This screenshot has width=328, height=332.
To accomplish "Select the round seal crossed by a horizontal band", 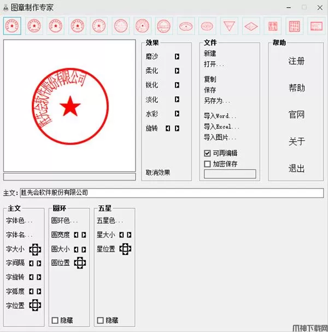I will 164,26.
